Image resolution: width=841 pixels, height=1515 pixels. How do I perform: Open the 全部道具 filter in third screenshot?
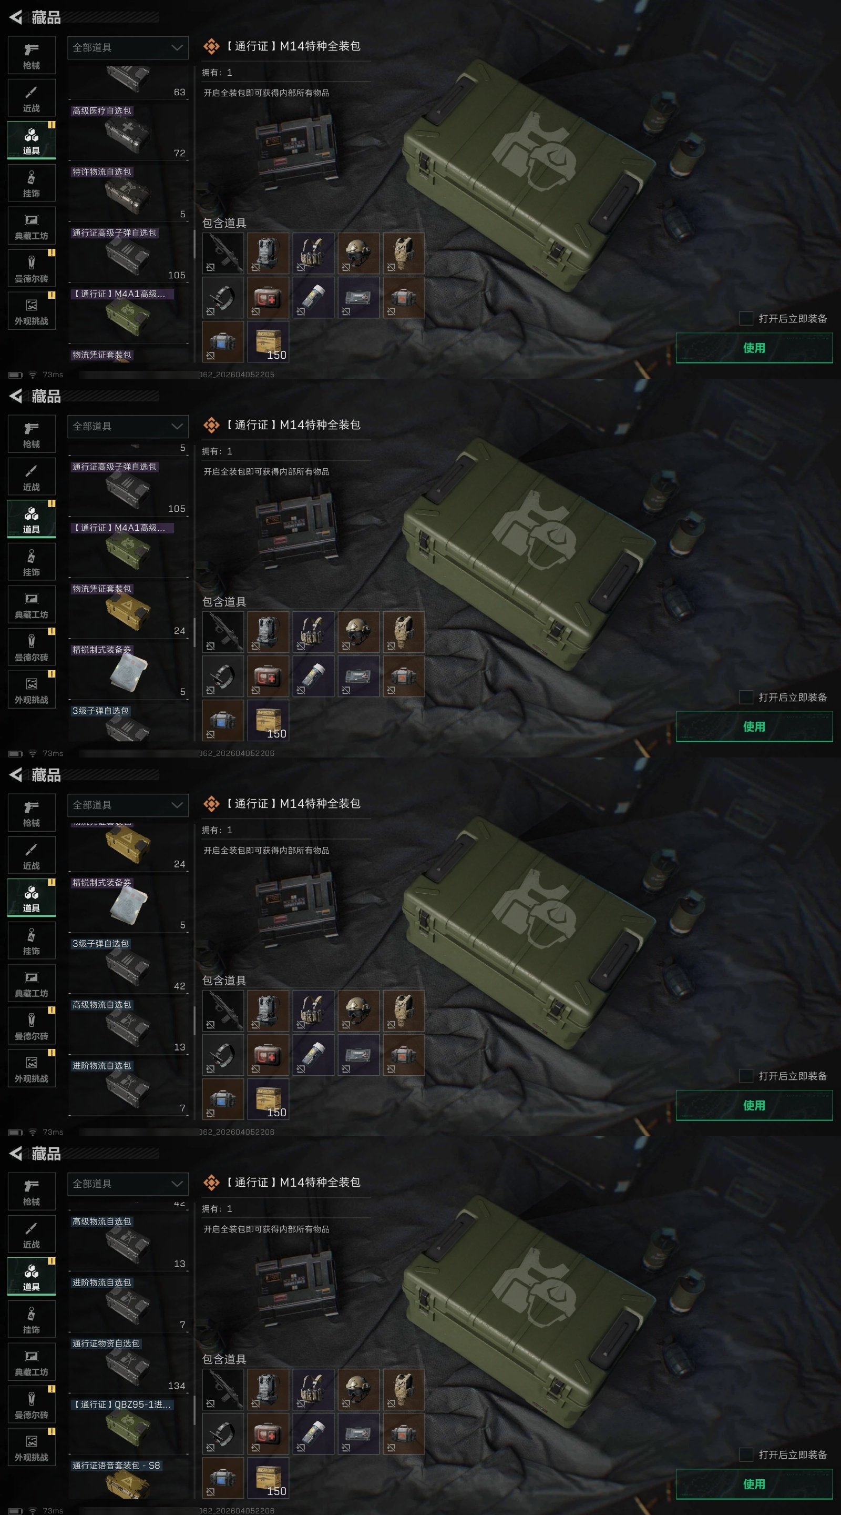tap(128, 805)
